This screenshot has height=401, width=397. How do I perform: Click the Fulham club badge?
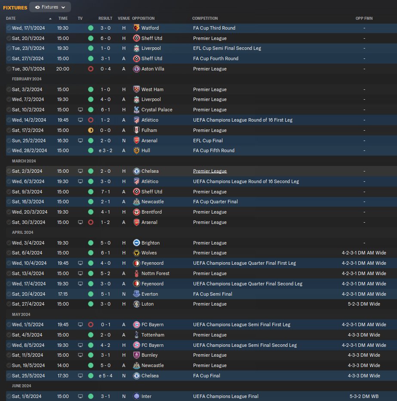(x=136, y=130)
